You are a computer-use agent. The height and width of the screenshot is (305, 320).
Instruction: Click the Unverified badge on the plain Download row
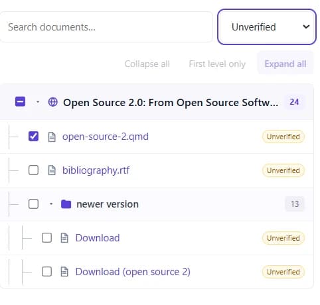283,238
